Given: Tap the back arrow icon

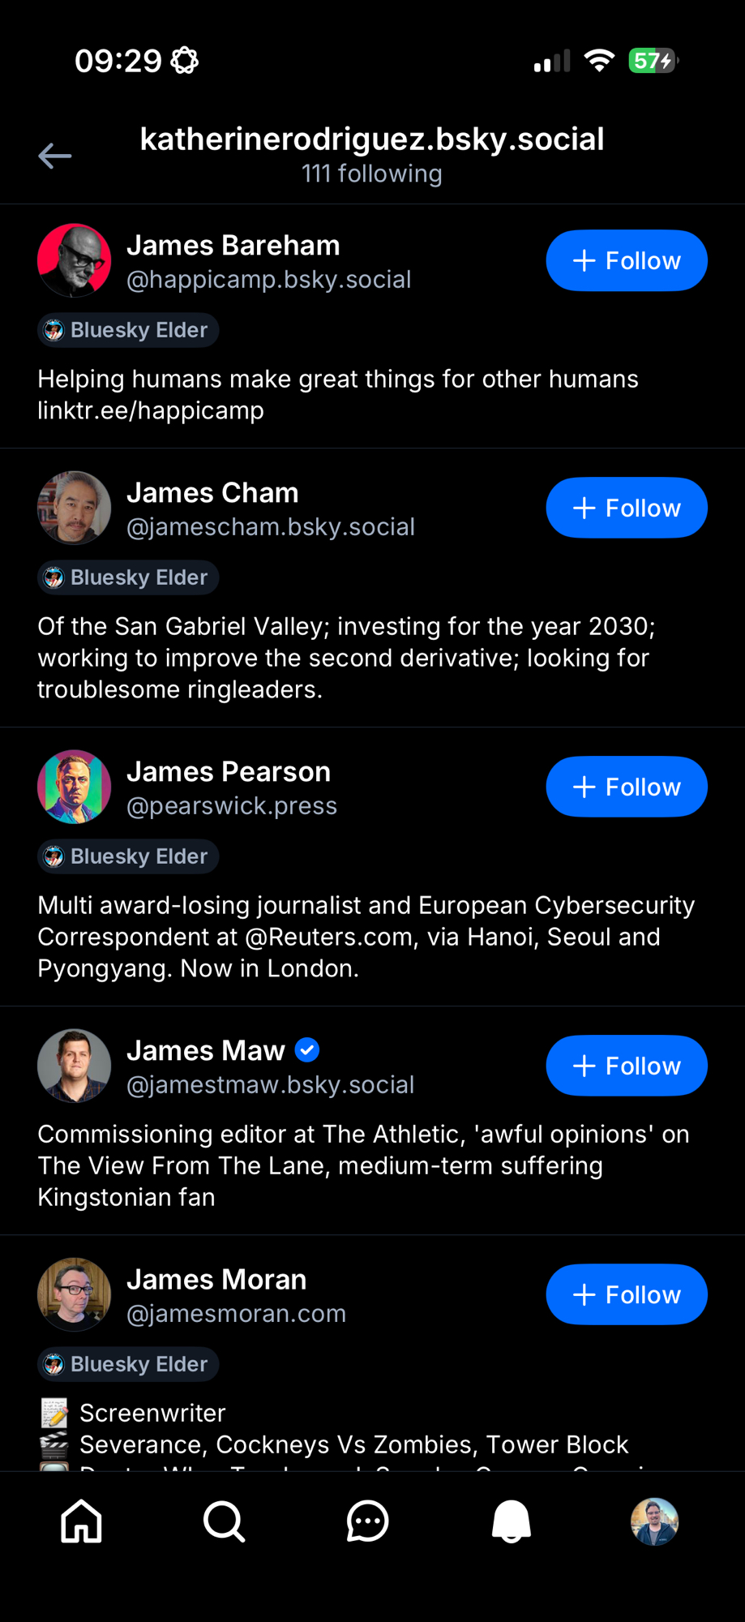Looking at the screenshot, I should [55, 156].
